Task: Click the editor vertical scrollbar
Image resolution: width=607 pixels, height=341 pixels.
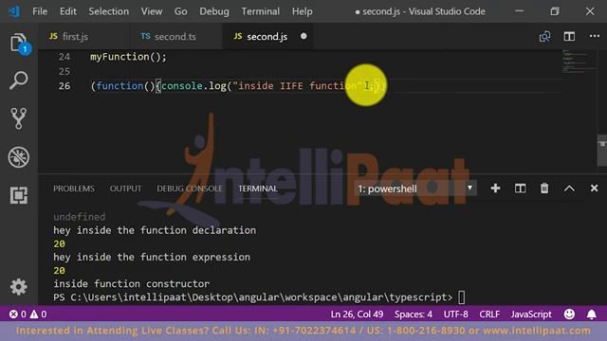Action: pyautogui.click(x=602, y=151)
